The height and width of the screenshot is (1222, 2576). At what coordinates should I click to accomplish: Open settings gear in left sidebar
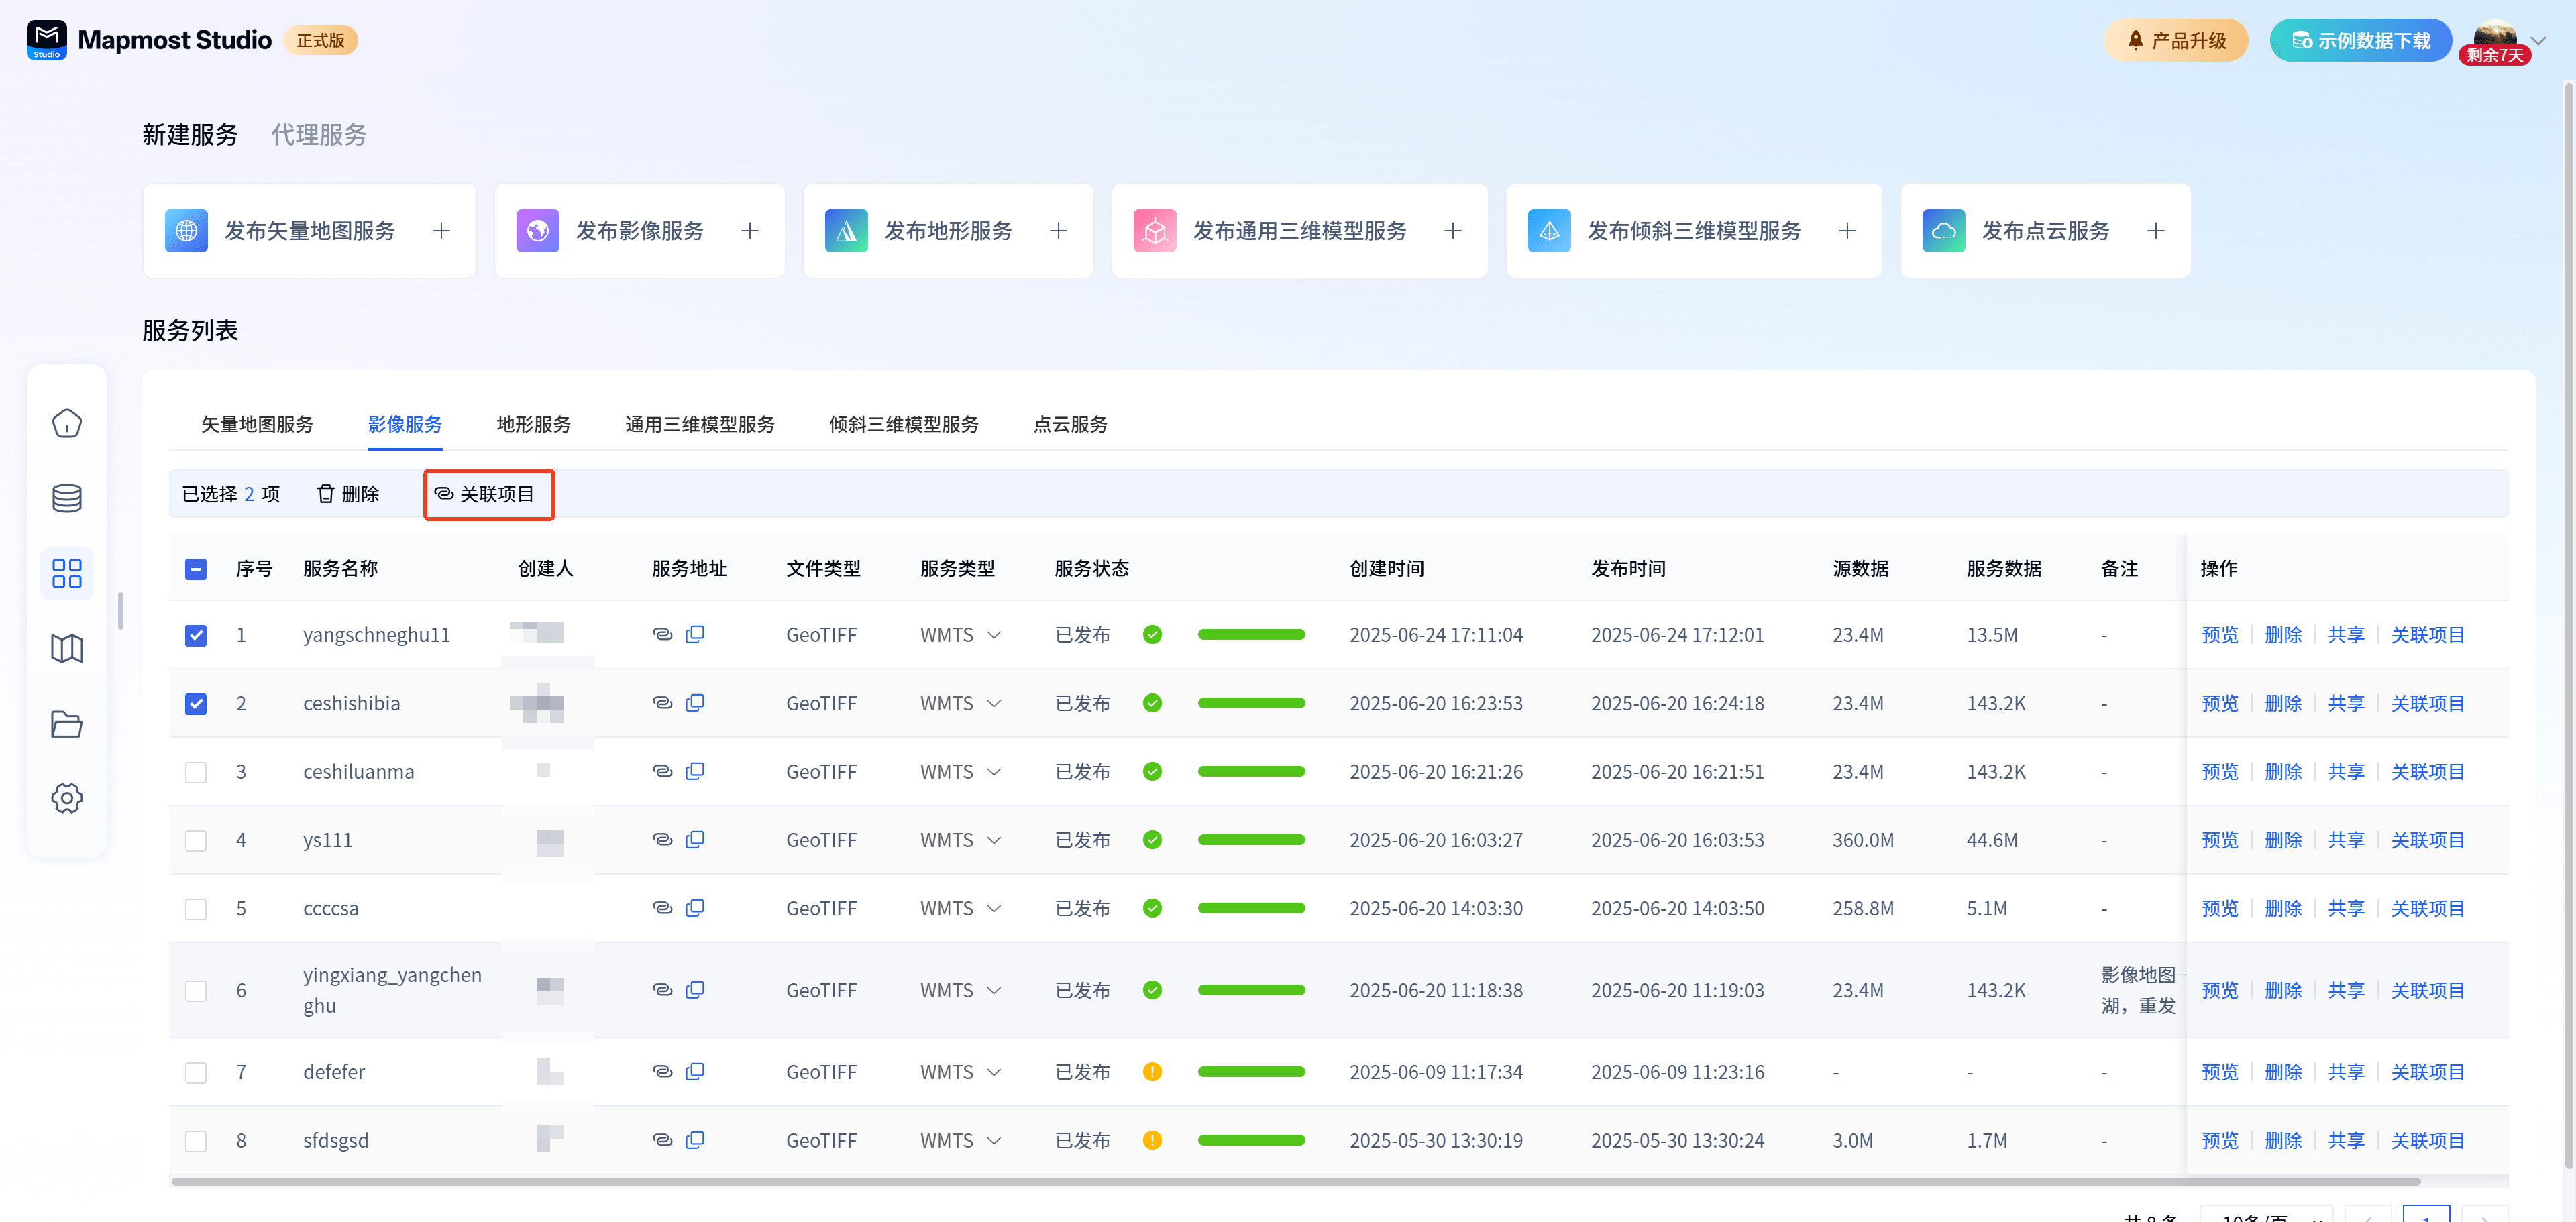coord(67,798)
